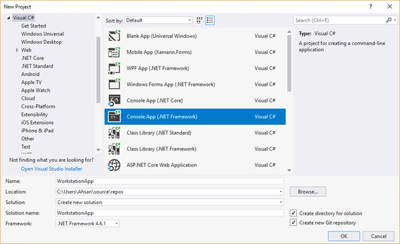Select Windows Universal category

click(42, 34)
